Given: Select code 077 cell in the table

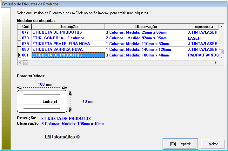Looking at the screenshot, I should point(26,32).
